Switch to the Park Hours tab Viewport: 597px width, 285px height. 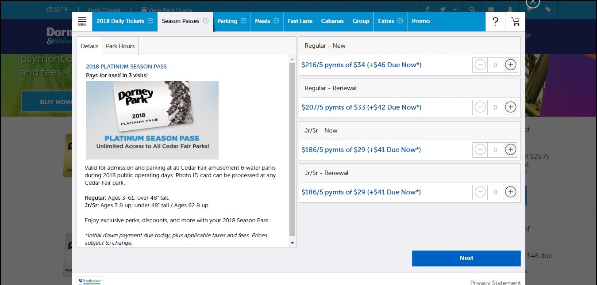tap(120, 46)
